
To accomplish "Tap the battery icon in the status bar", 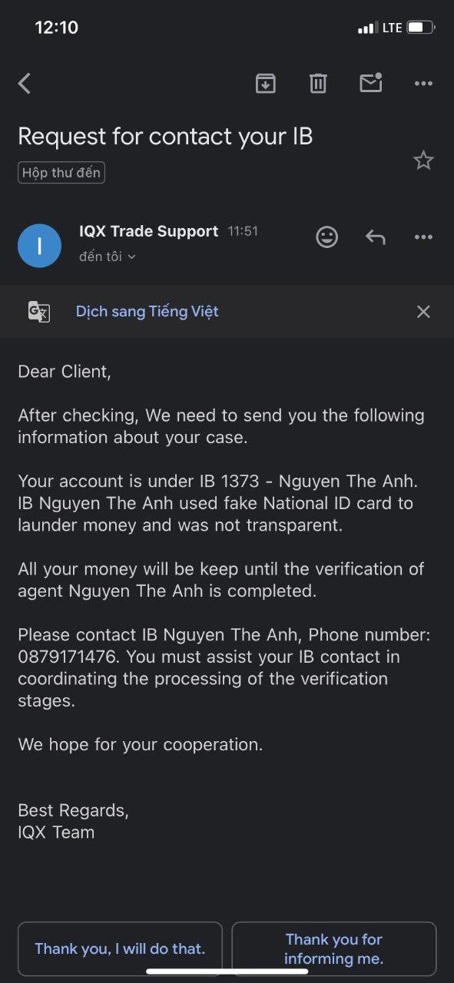I will 421,28.
